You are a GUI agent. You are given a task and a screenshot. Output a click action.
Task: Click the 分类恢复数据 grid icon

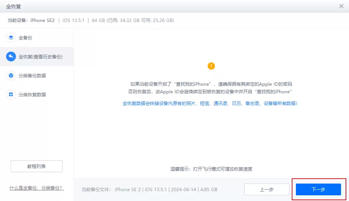click(x=11, y=94)
